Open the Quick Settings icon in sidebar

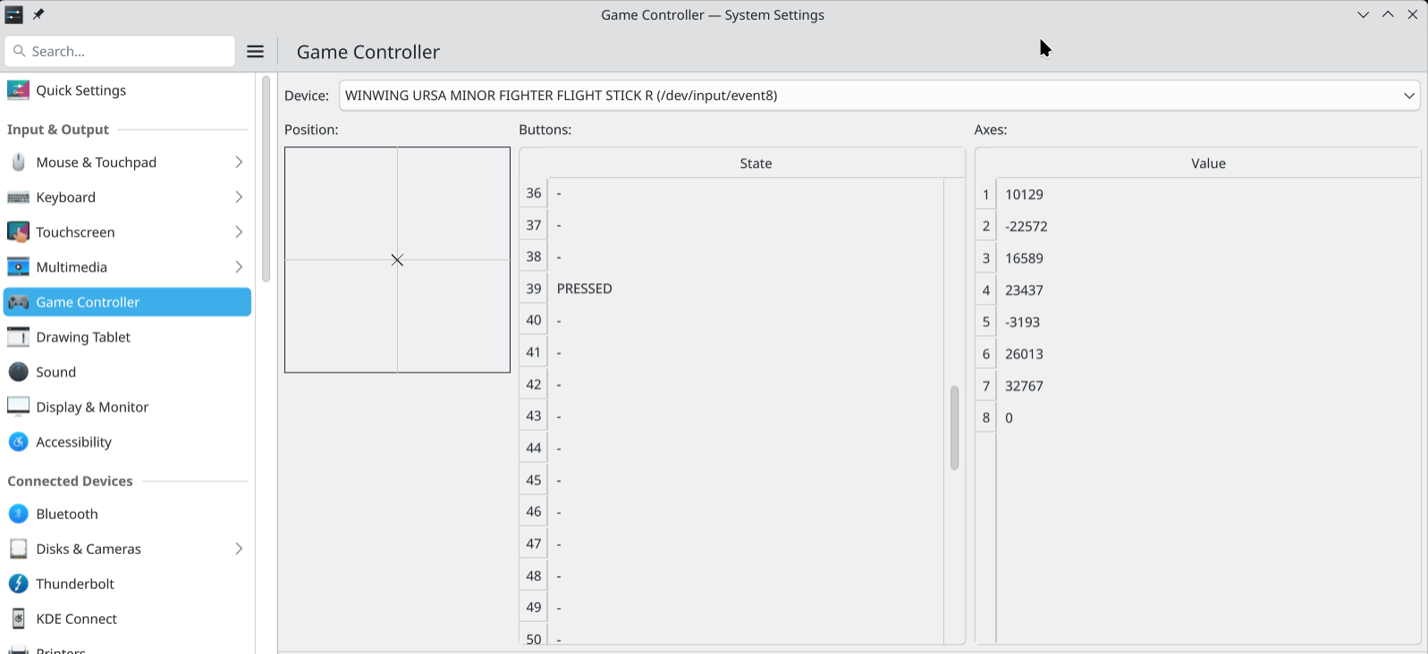18,90
